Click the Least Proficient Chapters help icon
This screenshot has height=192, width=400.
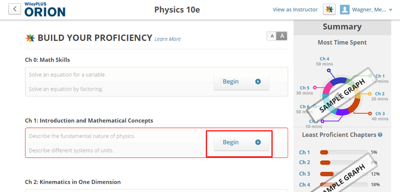380,135
